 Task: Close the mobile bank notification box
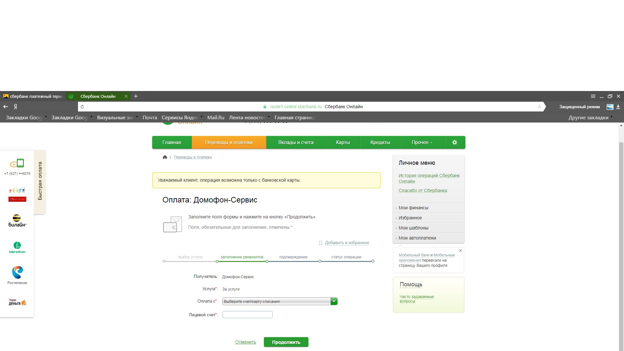click(x=460, y=251)
